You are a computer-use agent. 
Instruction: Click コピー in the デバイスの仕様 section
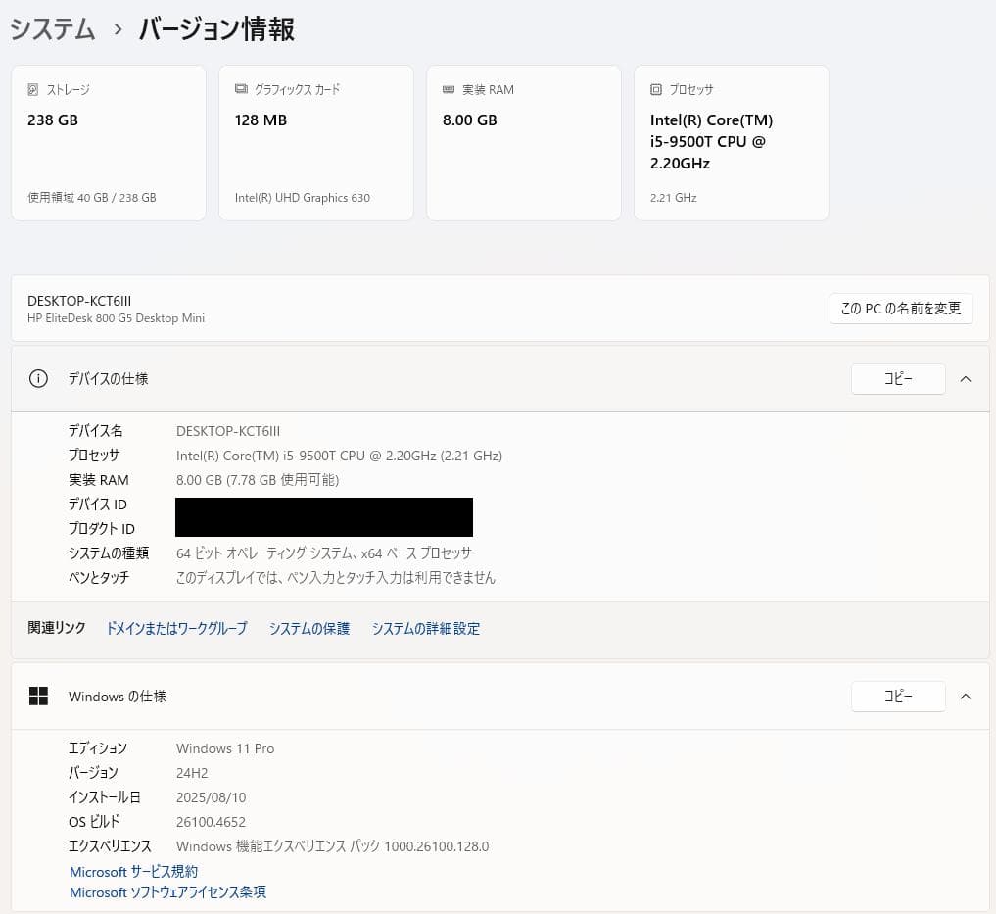tap(897, 378)
